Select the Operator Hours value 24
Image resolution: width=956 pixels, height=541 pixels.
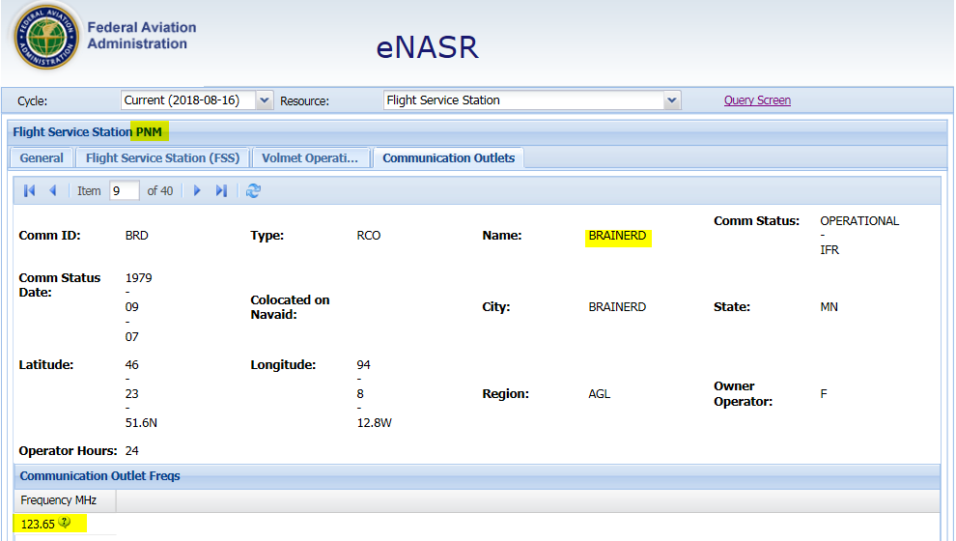[131, 451]
